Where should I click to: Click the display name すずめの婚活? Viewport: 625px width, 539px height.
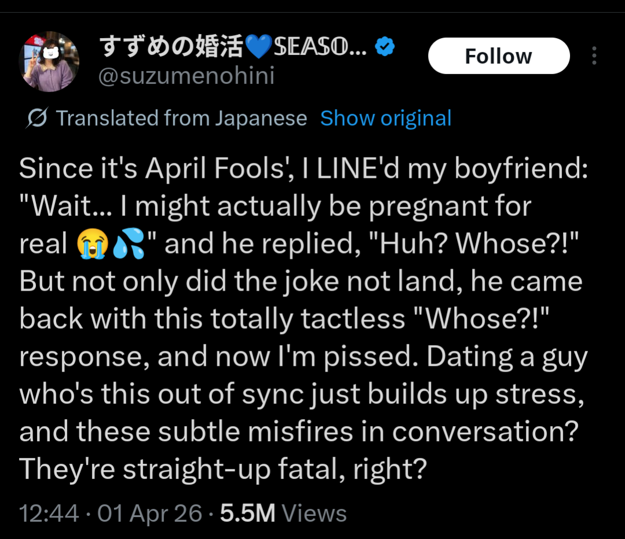point(170,47)
